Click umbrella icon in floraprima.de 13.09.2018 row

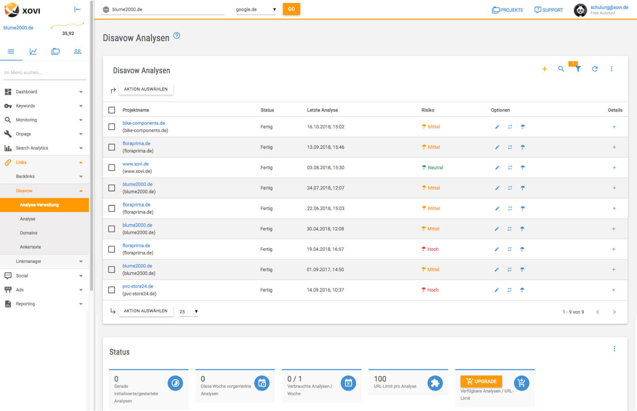(522, 147)
